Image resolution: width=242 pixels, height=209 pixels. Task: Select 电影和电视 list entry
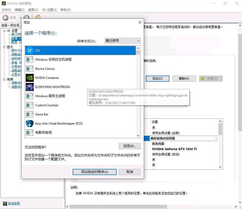(80, 133)
